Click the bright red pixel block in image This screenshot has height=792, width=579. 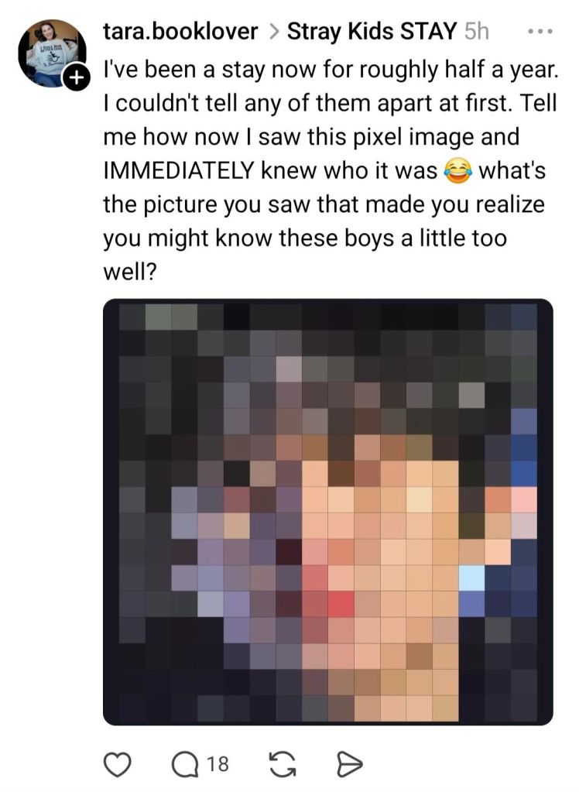tap(341, 604)
